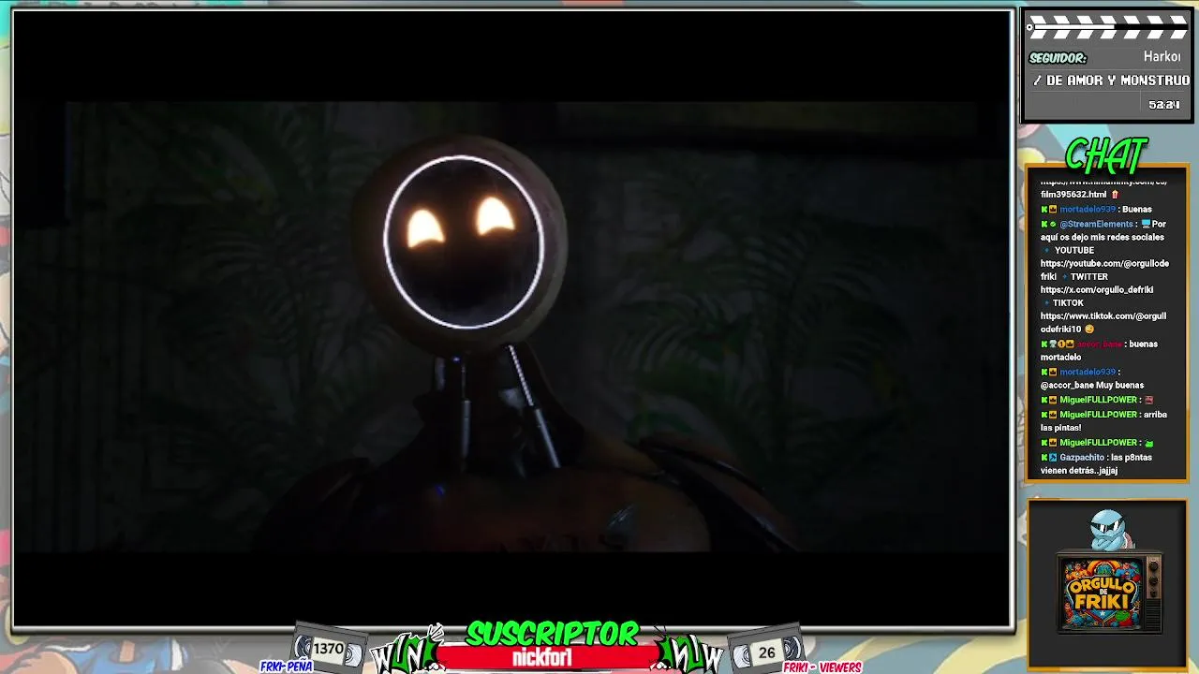Click the VHS tape counter showing 26
1199x674 pixels.
coord(767,652)
